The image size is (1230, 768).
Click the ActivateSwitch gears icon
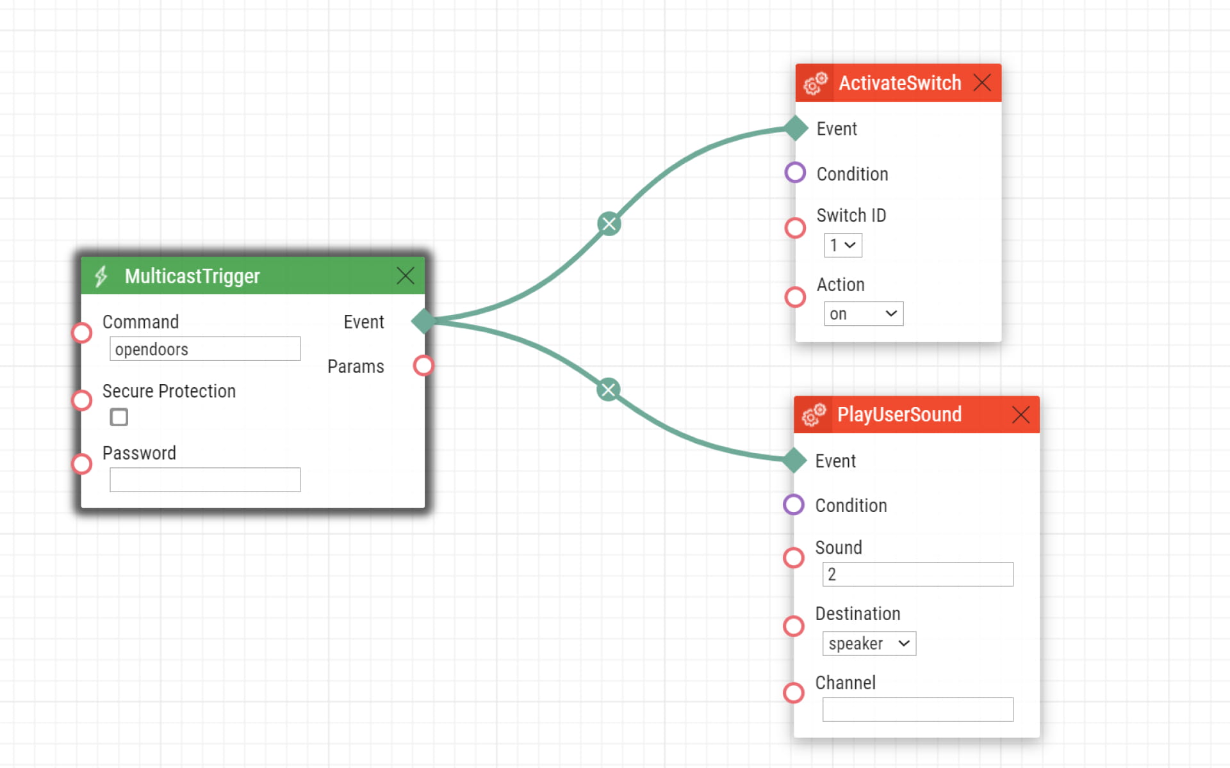pyautogui.click(x=816, y=83)
